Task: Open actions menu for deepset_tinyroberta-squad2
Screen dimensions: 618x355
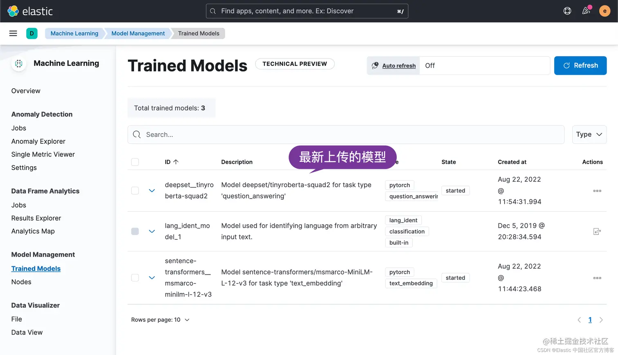Action: [x=597, y=191]
